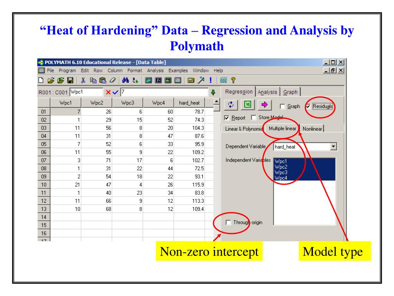Click the cell value field containing 7

pos(165,92)
